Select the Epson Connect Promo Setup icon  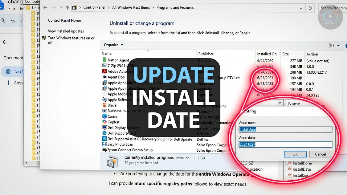pyautogui.click(x=104, y=150)
